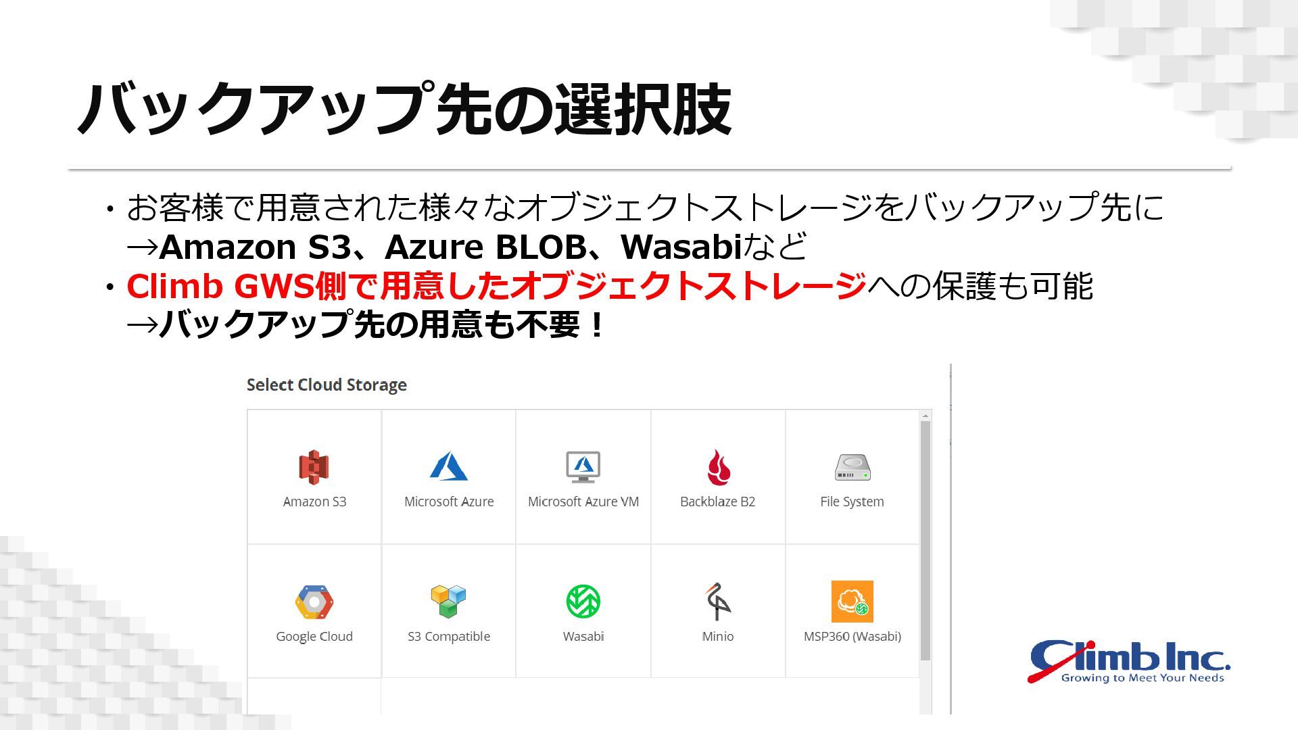Choose the File System drive icon

tap(852, 468)
